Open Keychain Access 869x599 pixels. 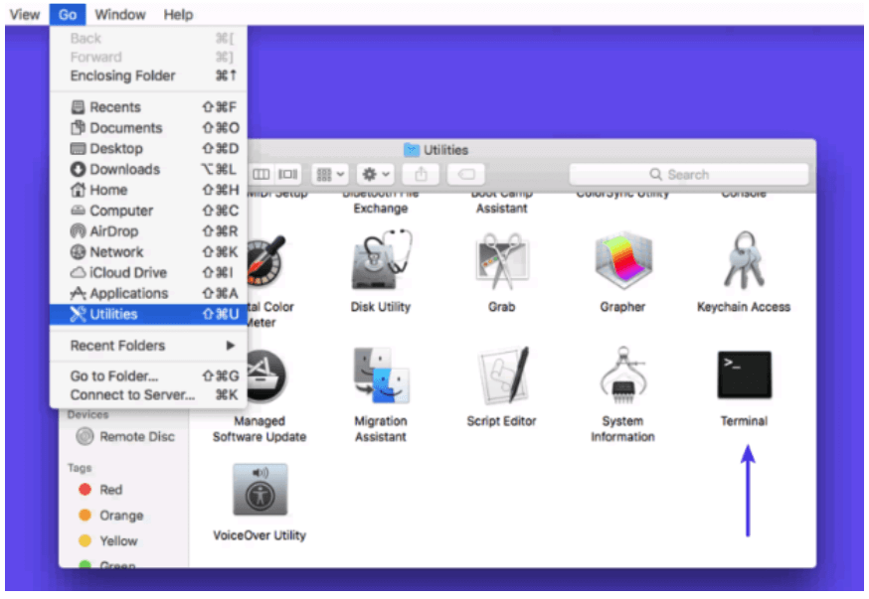pos(743,261)
